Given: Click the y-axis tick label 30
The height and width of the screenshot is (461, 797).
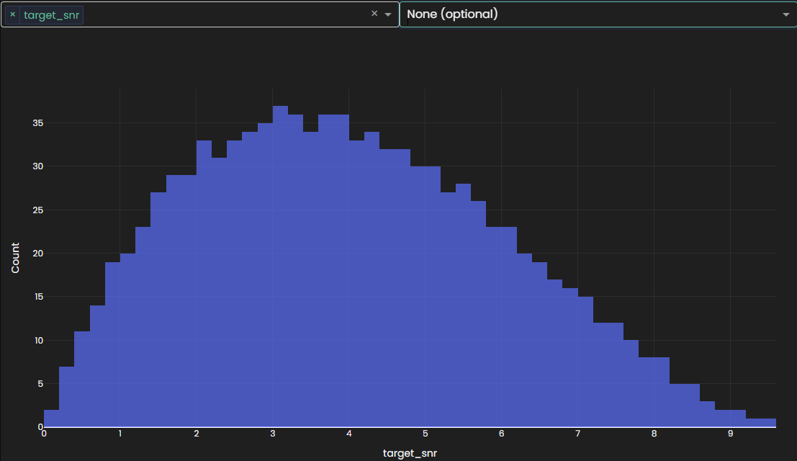Looking at the screenshot, I should pos(38,166).
